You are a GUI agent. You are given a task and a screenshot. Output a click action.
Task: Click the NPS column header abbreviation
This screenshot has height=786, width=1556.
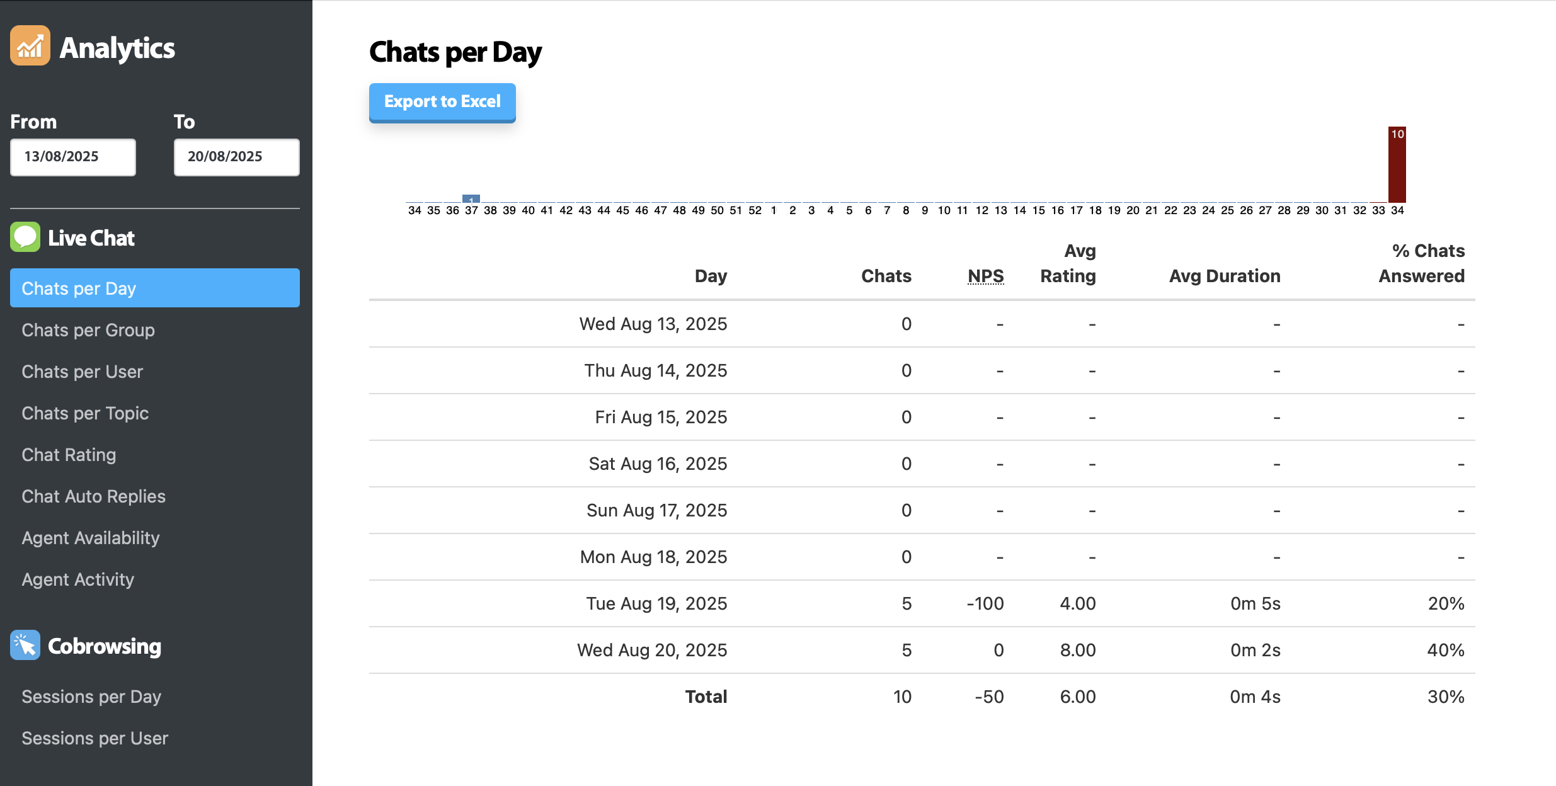[986, 276]
